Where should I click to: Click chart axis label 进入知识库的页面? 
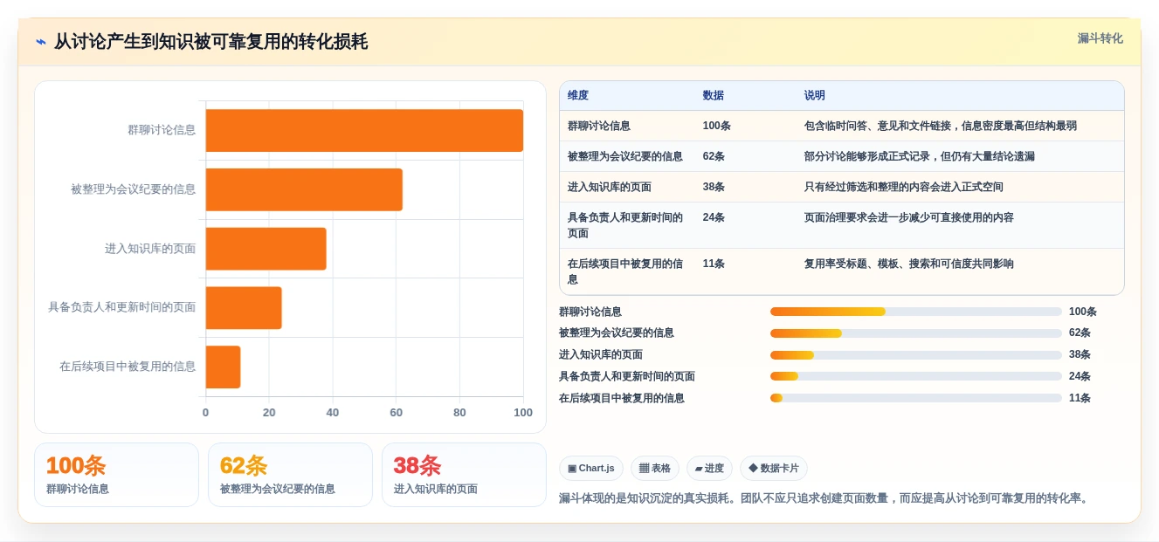click(150, 249)
